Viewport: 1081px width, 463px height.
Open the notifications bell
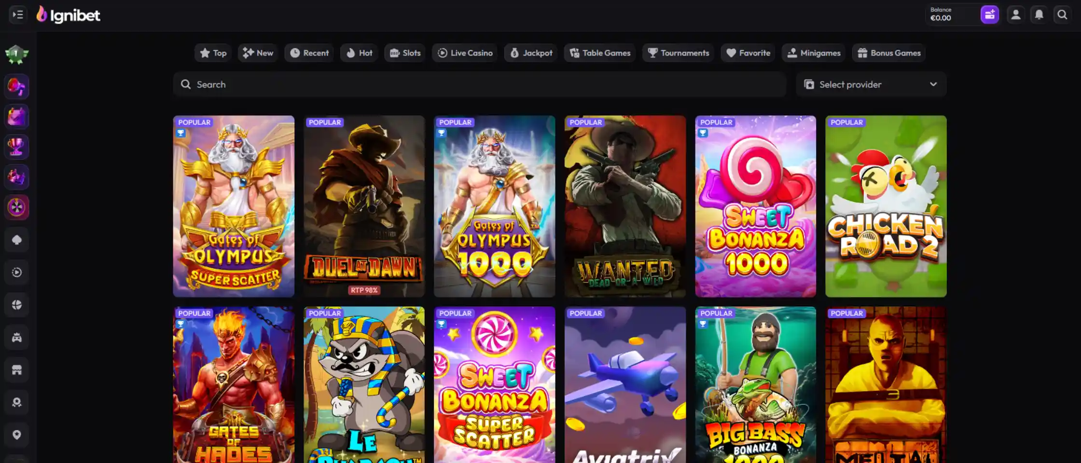(x=1039, y=14)
